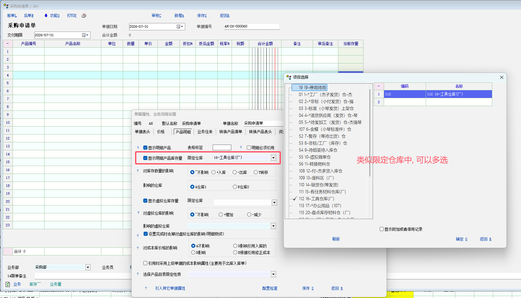Image resolution: width=521 pixels, height=298 pixels.
Task: Open help for 对虚拟仓库的影响
Action: coord(138,213)
